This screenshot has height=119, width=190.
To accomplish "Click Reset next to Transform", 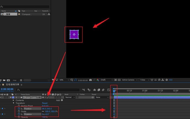I will pyautogui.click(x=45, y=103).
